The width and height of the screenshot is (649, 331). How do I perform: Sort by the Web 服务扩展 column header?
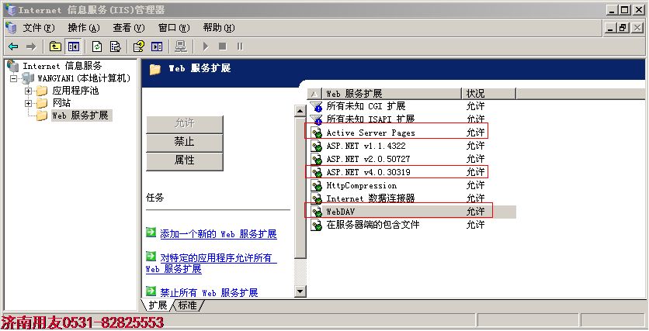pyautogui.click(x=391, y=93)
